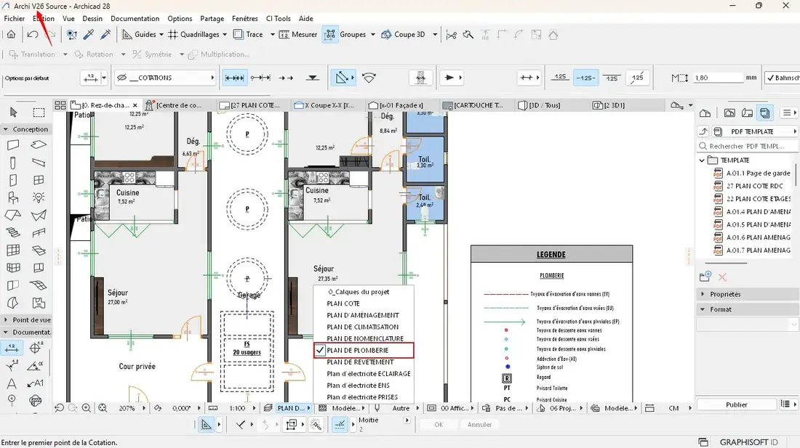The image size is (800, 448).
Task: Collapse the TEMPLATE folder tree
Action: (702, 160)
